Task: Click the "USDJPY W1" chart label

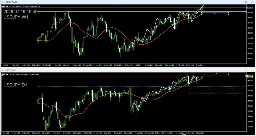Action: click(16, 17)
